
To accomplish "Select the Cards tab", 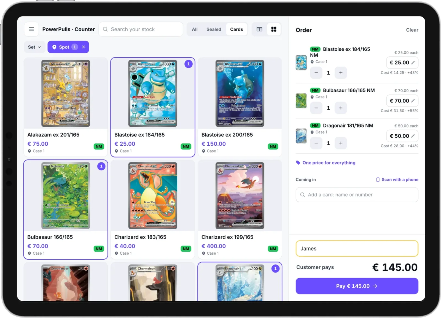I will (x=236, y=29).
